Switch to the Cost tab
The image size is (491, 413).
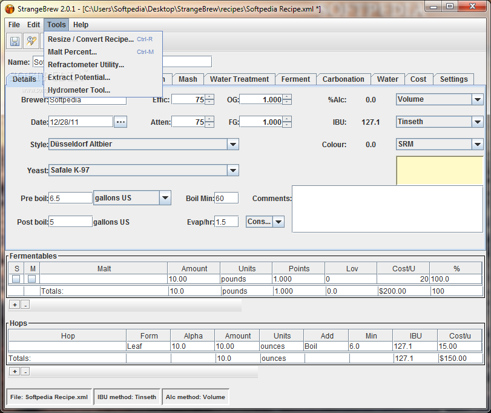tap(418, 79)
